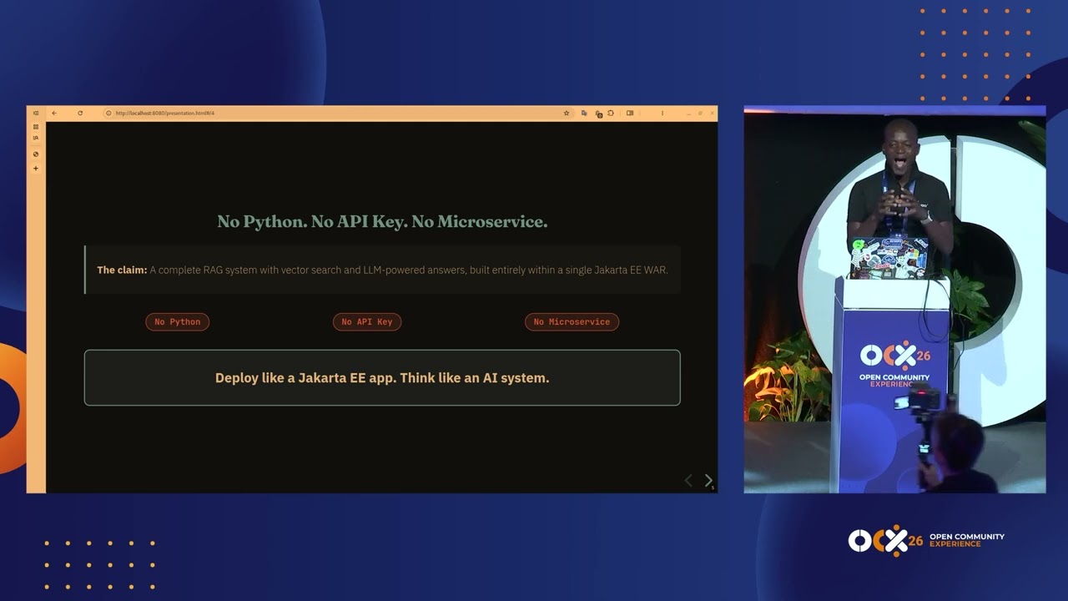
Task: Go to previous slide arrow
Action: click(688, 480)
